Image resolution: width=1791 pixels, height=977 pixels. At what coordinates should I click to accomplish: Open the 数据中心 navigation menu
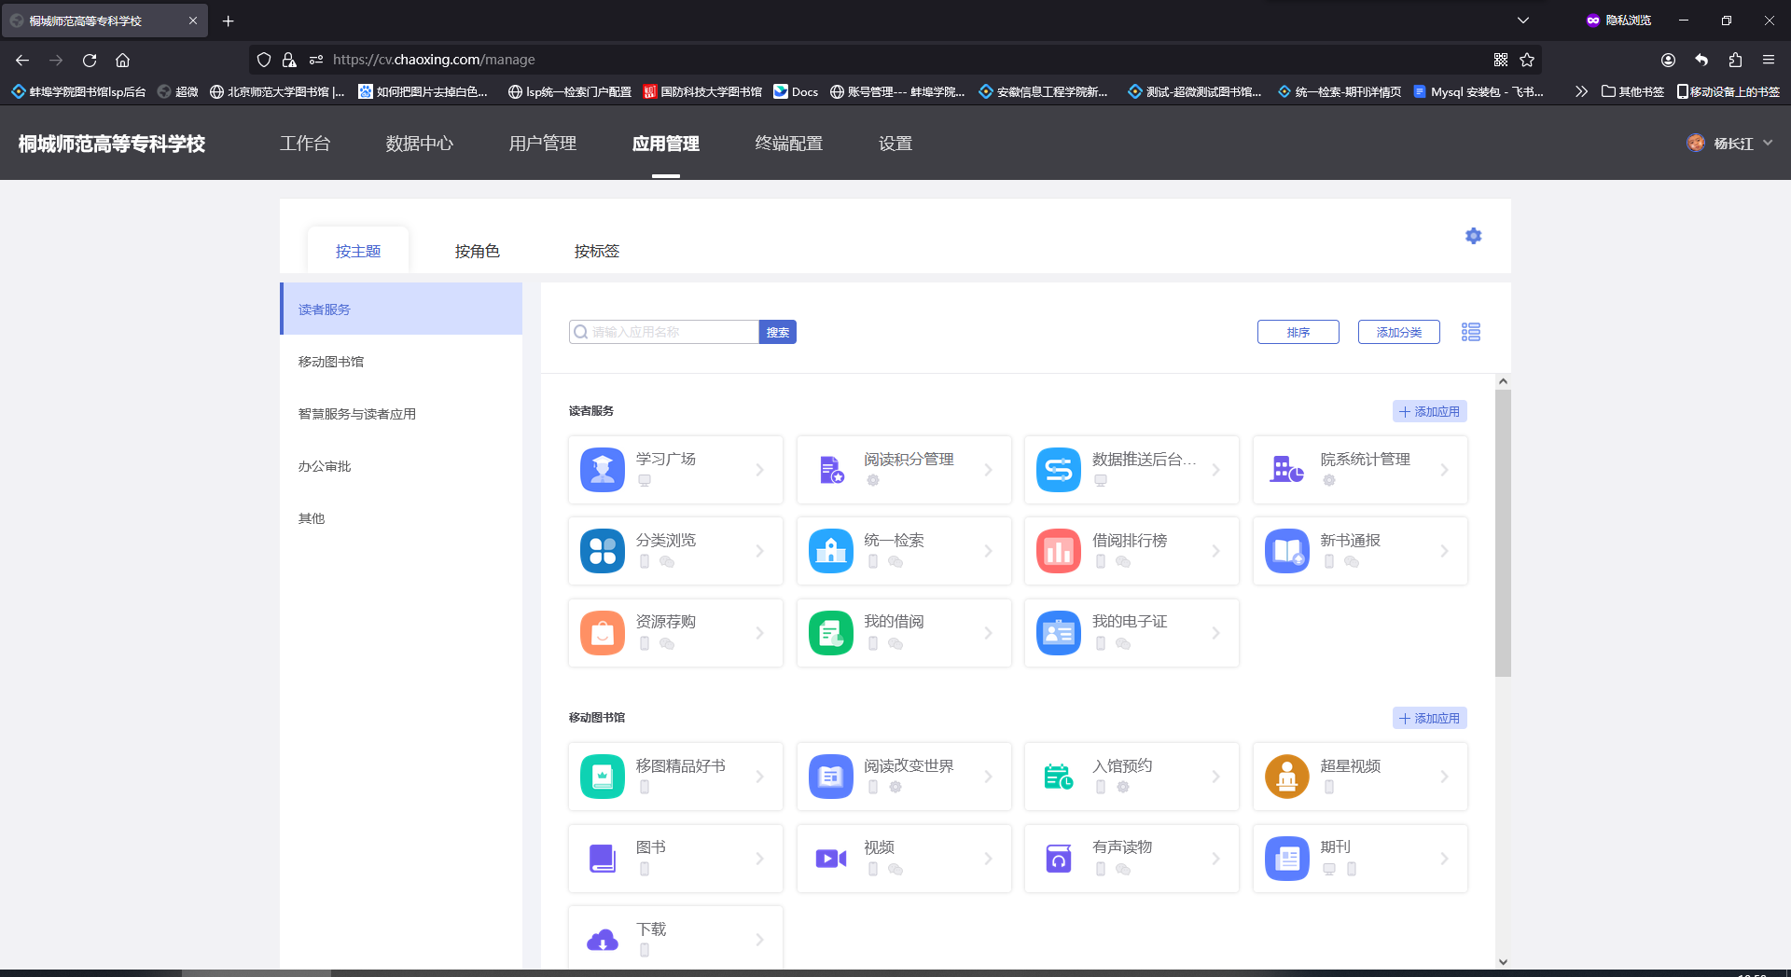tap(419, 144)
